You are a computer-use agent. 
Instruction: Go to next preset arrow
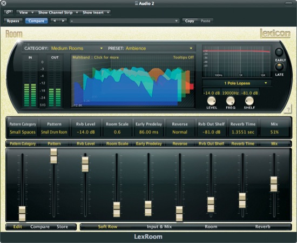[63, 21]
